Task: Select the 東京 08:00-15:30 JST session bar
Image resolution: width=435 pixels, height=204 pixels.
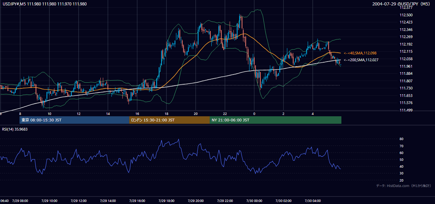Action: pyautogui.click(x=74, y=120)
